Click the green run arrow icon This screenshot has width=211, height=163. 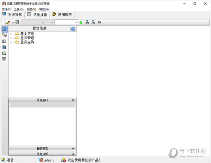click(x=81, y=22)
